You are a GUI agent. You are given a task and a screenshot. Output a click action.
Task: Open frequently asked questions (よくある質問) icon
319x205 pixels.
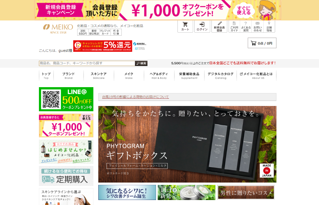tap(246, 26)
